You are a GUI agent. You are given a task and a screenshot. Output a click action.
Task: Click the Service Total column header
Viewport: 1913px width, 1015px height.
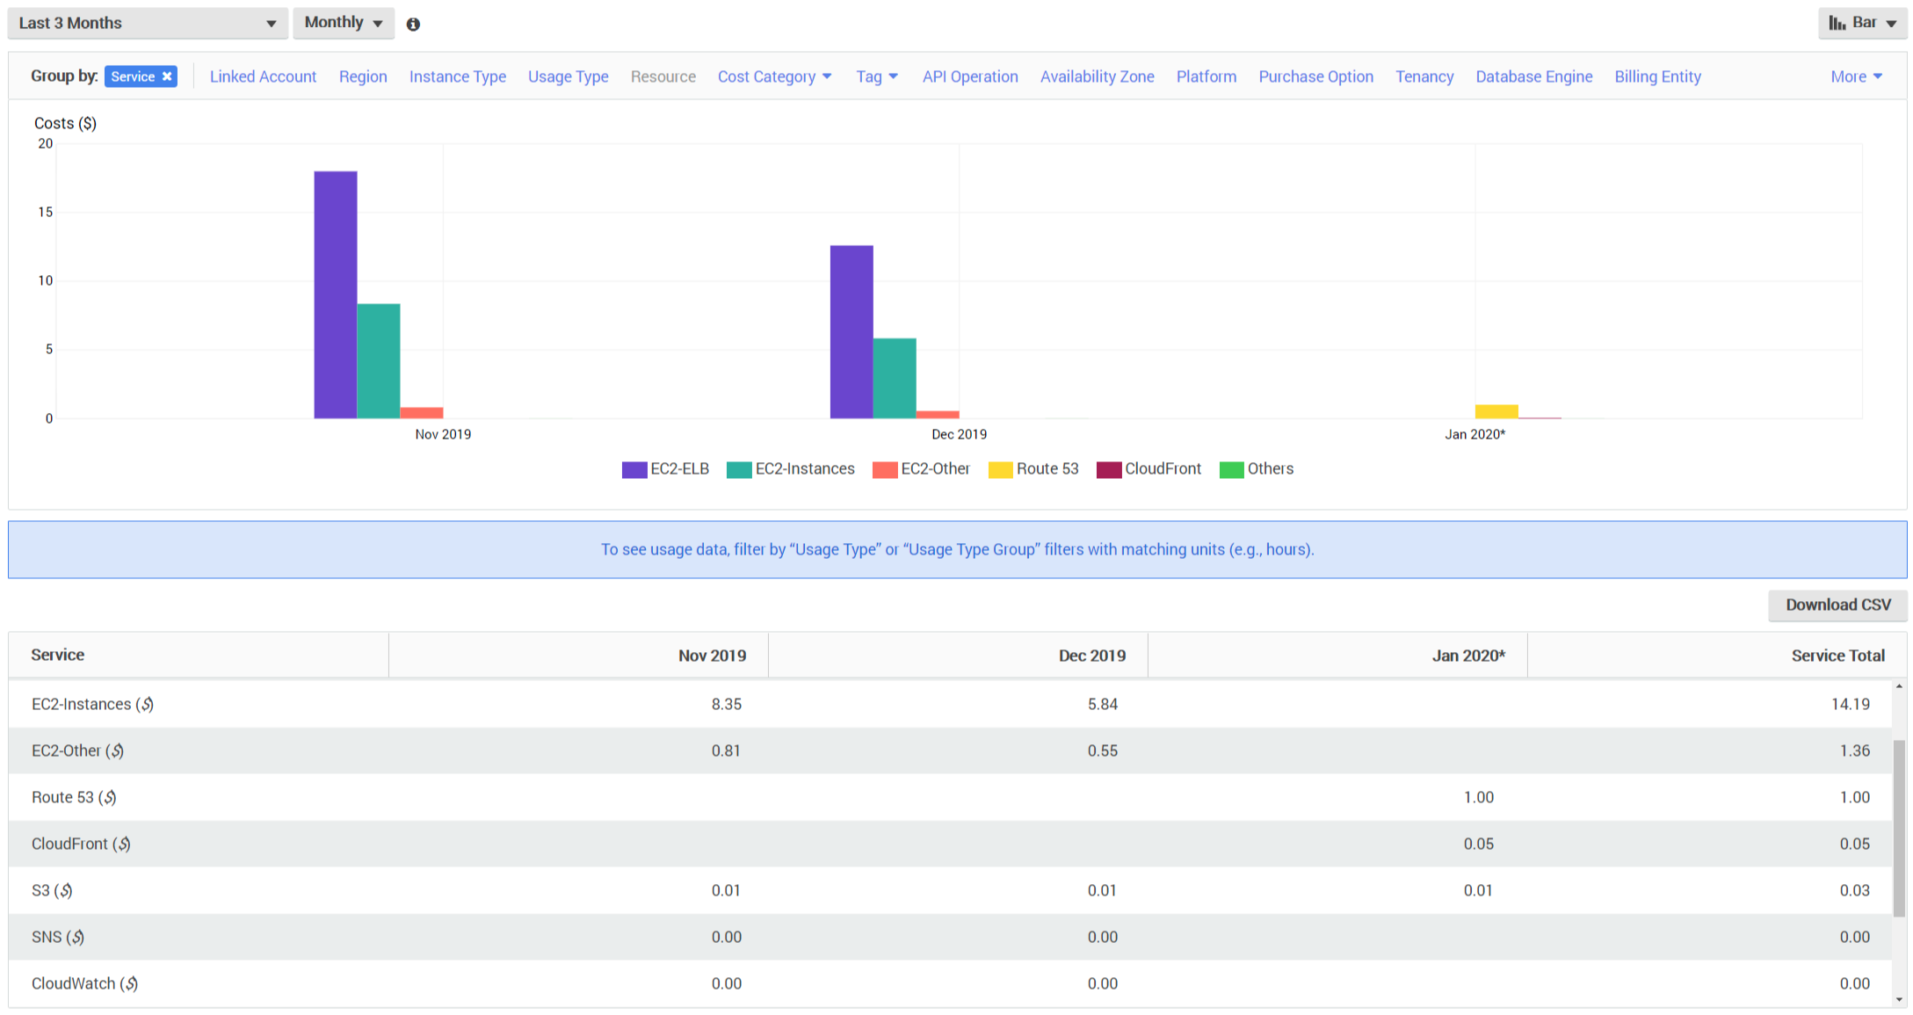pos(1717,655)
